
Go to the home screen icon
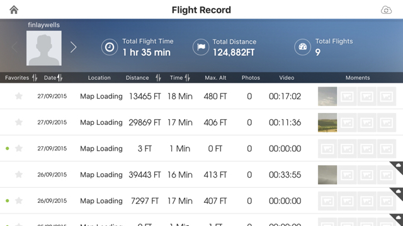[x=14, y=10]
